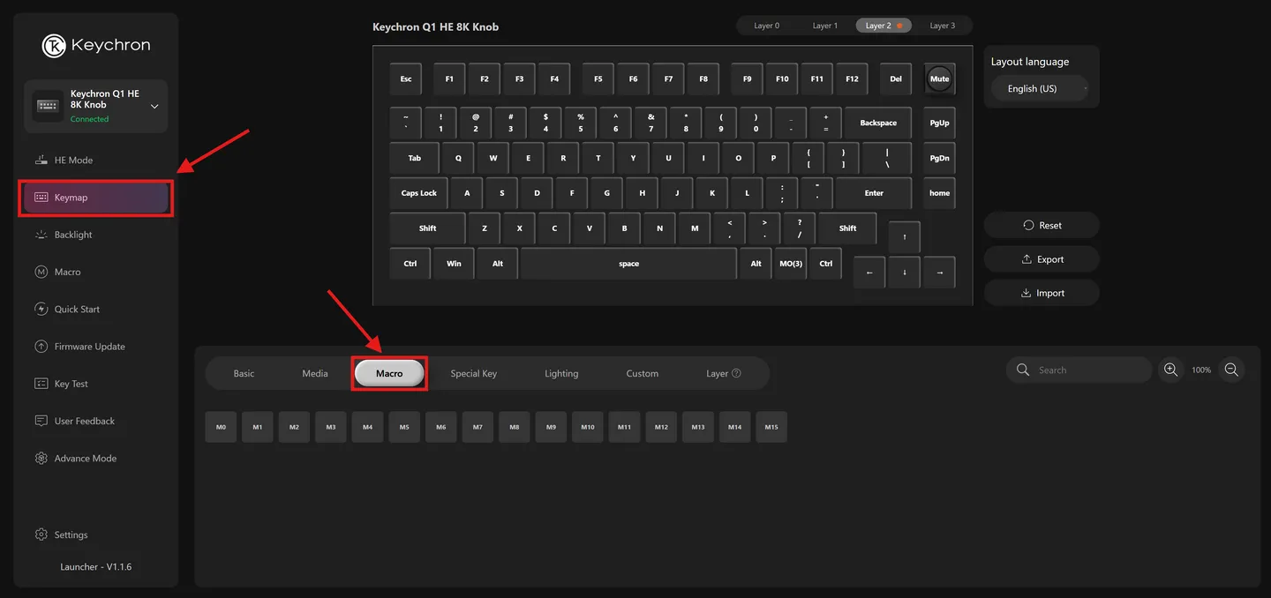1271x598 pixels.
Task: Open the Custom keycode tab
Action: [x=643, y=373]
